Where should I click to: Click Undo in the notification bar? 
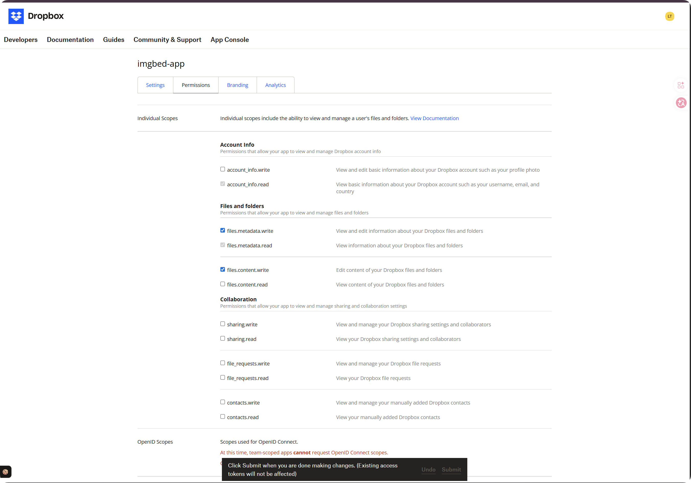[428, 470]
